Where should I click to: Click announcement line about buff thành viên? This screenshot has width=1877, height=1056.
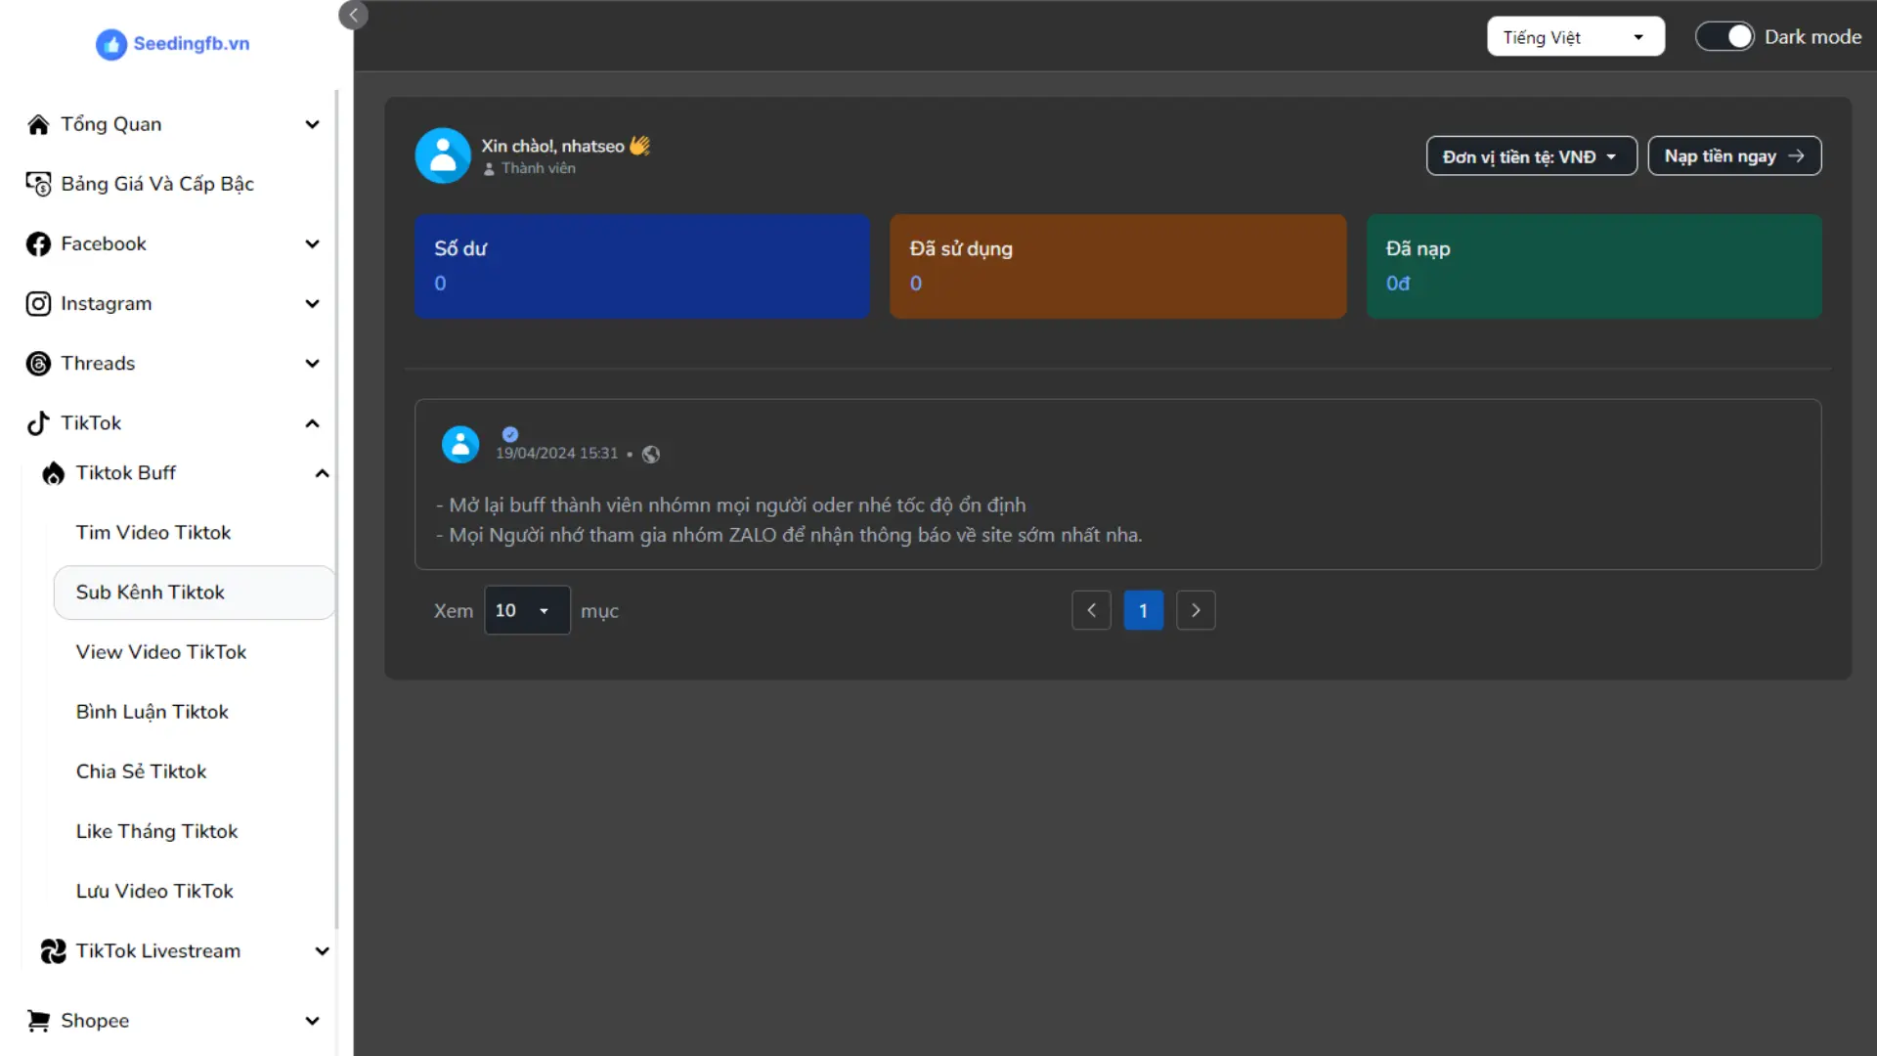click(730, 506)
